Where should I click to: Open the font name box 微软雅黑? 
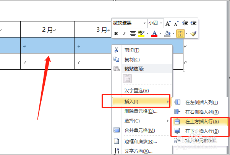[130, 23]
